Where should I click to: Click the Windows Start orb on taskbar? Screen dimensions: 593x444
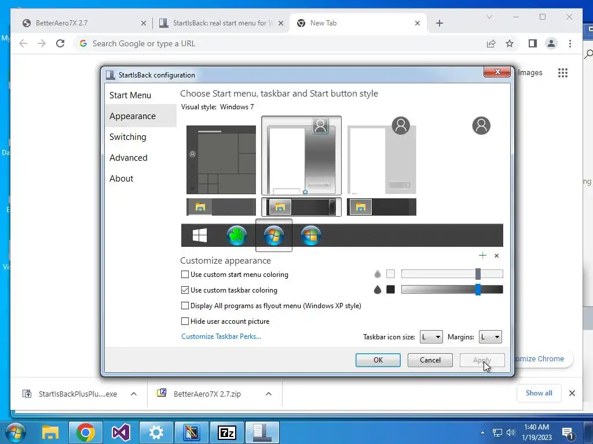14,432
